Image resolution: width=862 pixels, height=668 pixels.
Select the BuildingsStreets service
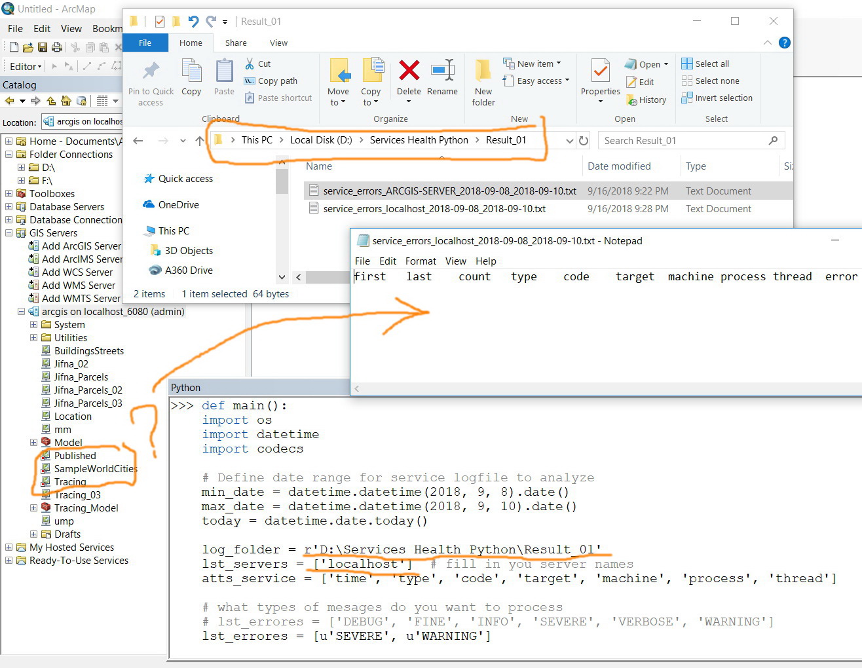click(83, 351)
